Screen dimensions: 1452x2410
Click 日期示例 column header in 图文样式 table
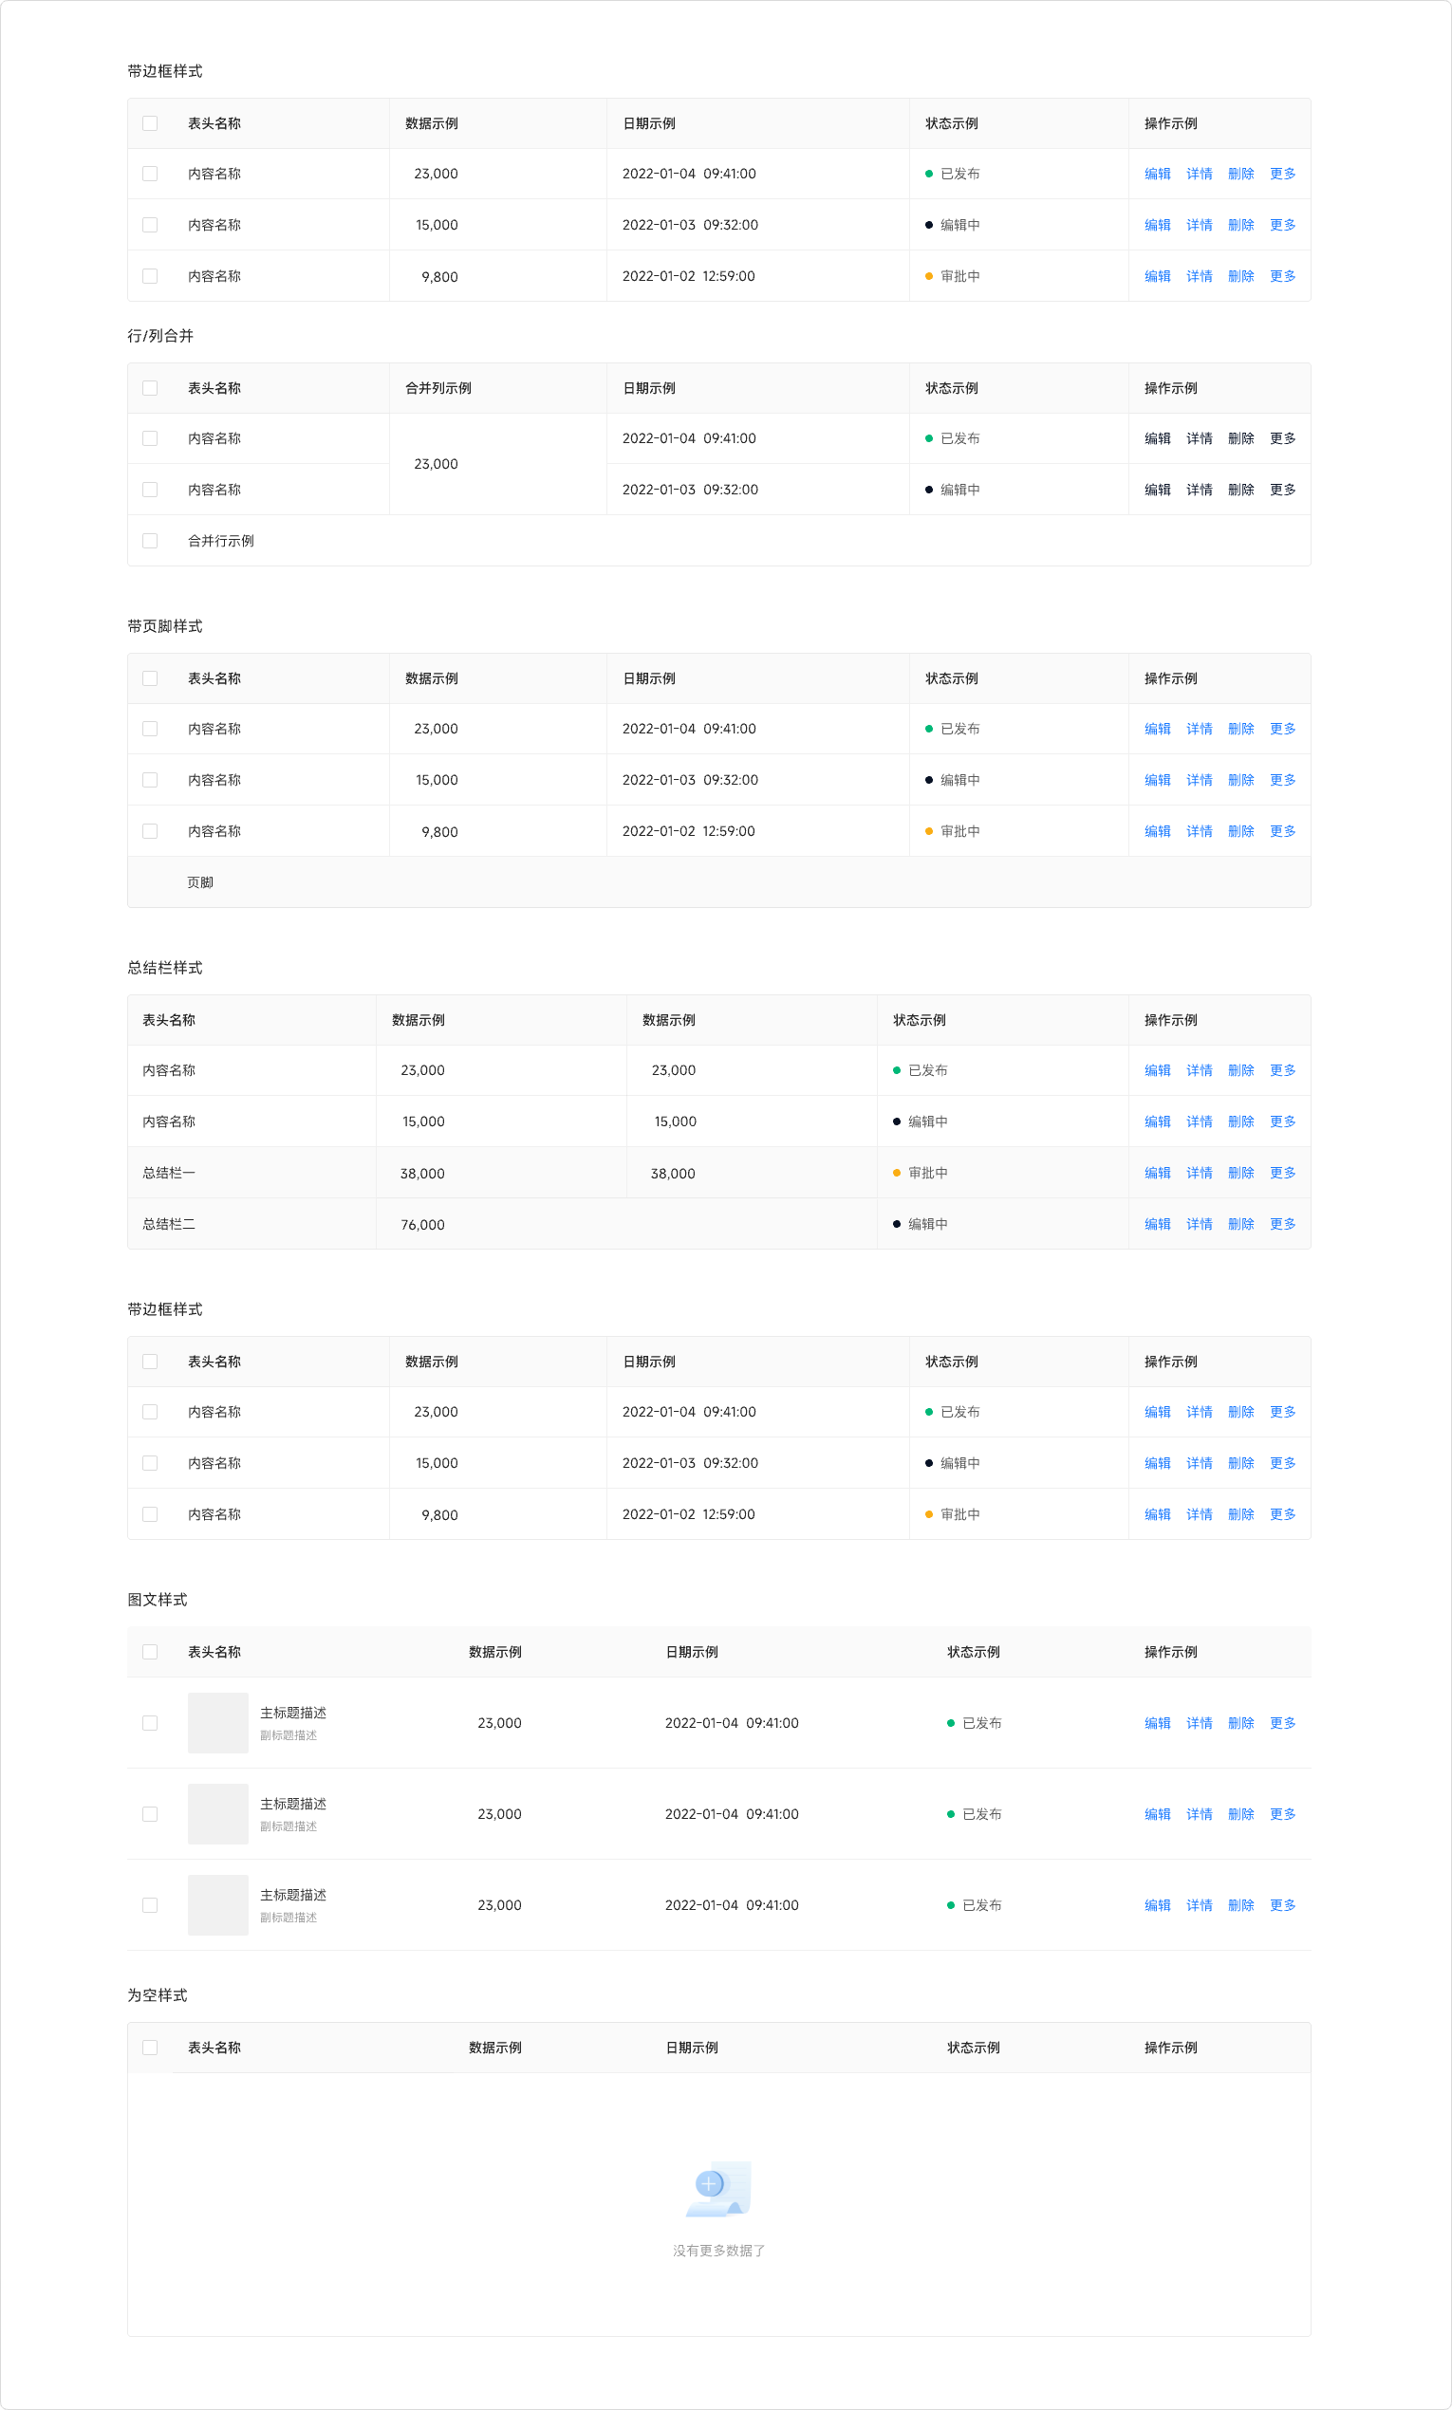click(x=691, y=1652)
